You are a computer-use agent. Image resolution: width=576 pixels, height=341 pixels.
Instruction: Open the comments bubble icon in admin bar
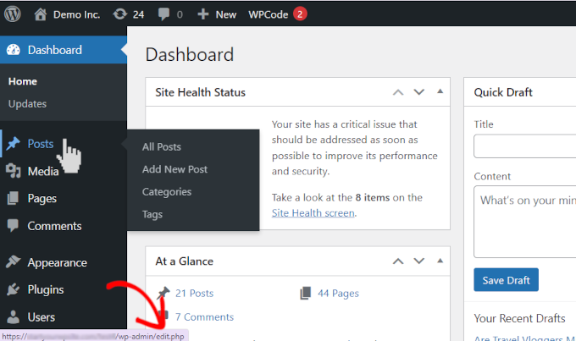[163, 14]
